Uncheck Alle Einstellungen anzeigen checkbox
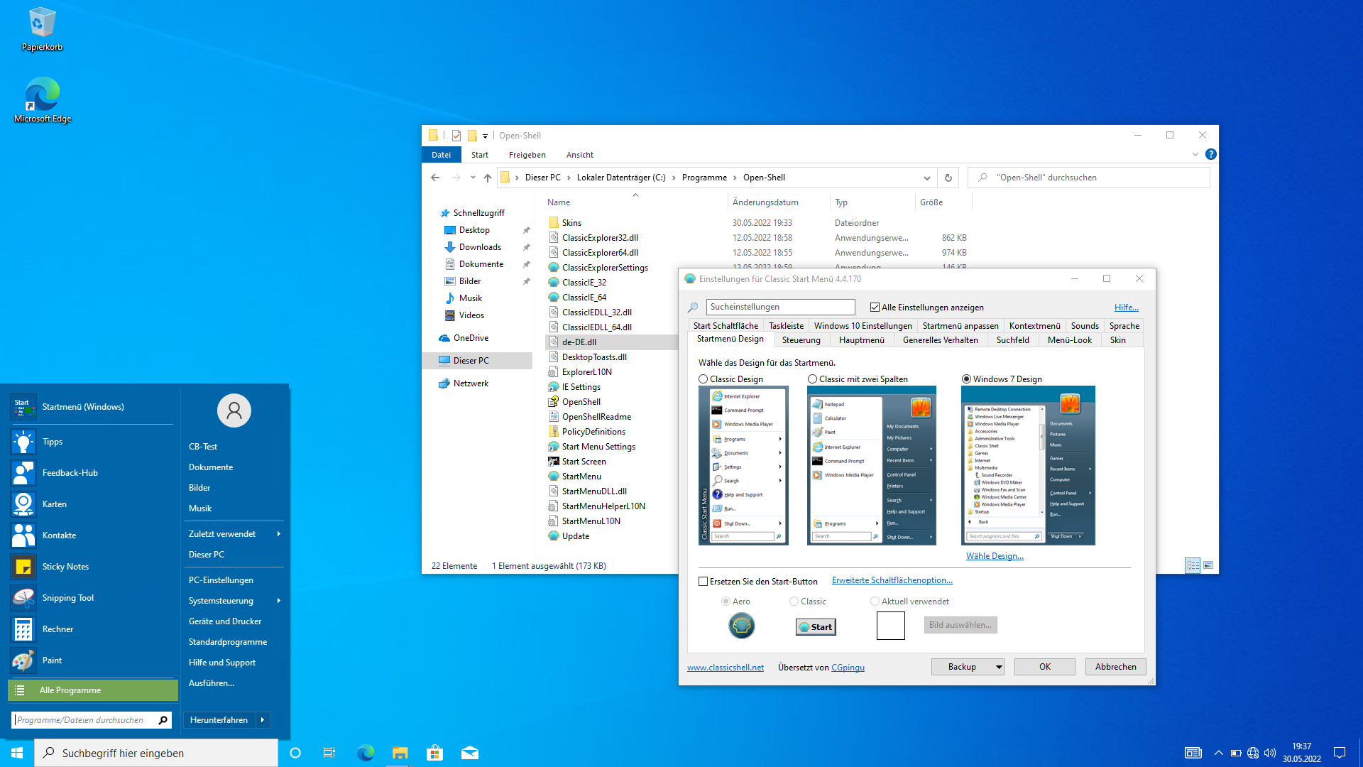1363x767 pixels. tap(875, 308)
